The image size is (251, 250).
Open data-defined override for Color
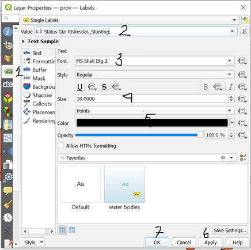tap(242, 123)
